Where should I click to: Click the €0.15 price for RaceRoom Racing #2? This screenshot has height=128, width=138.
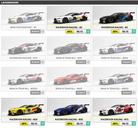80,31
